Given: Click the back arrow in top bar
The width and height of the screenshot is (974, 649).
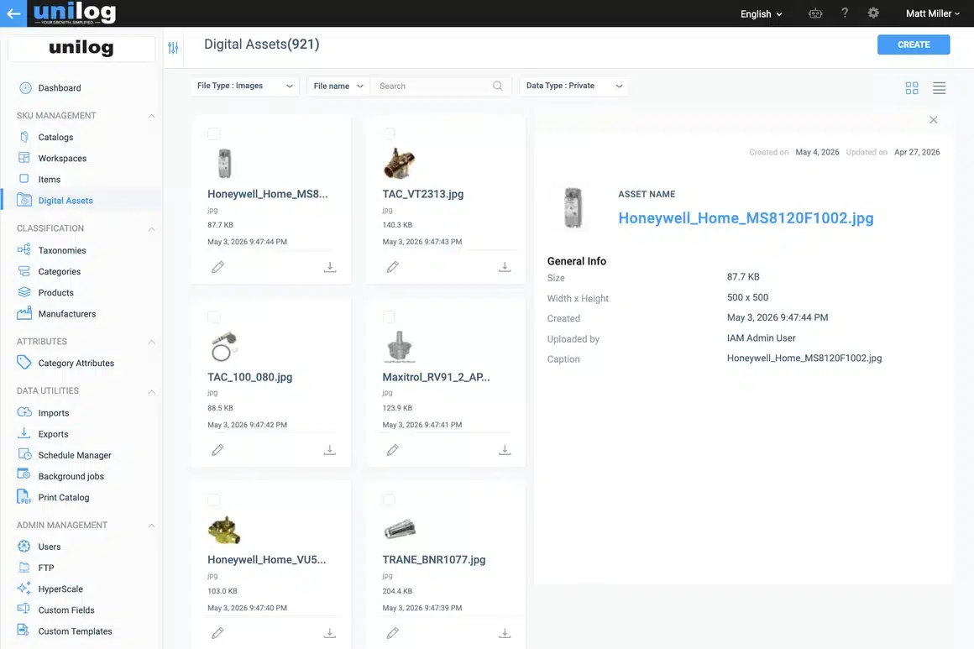Looking at the screenshot, I should tap(13, 13).
